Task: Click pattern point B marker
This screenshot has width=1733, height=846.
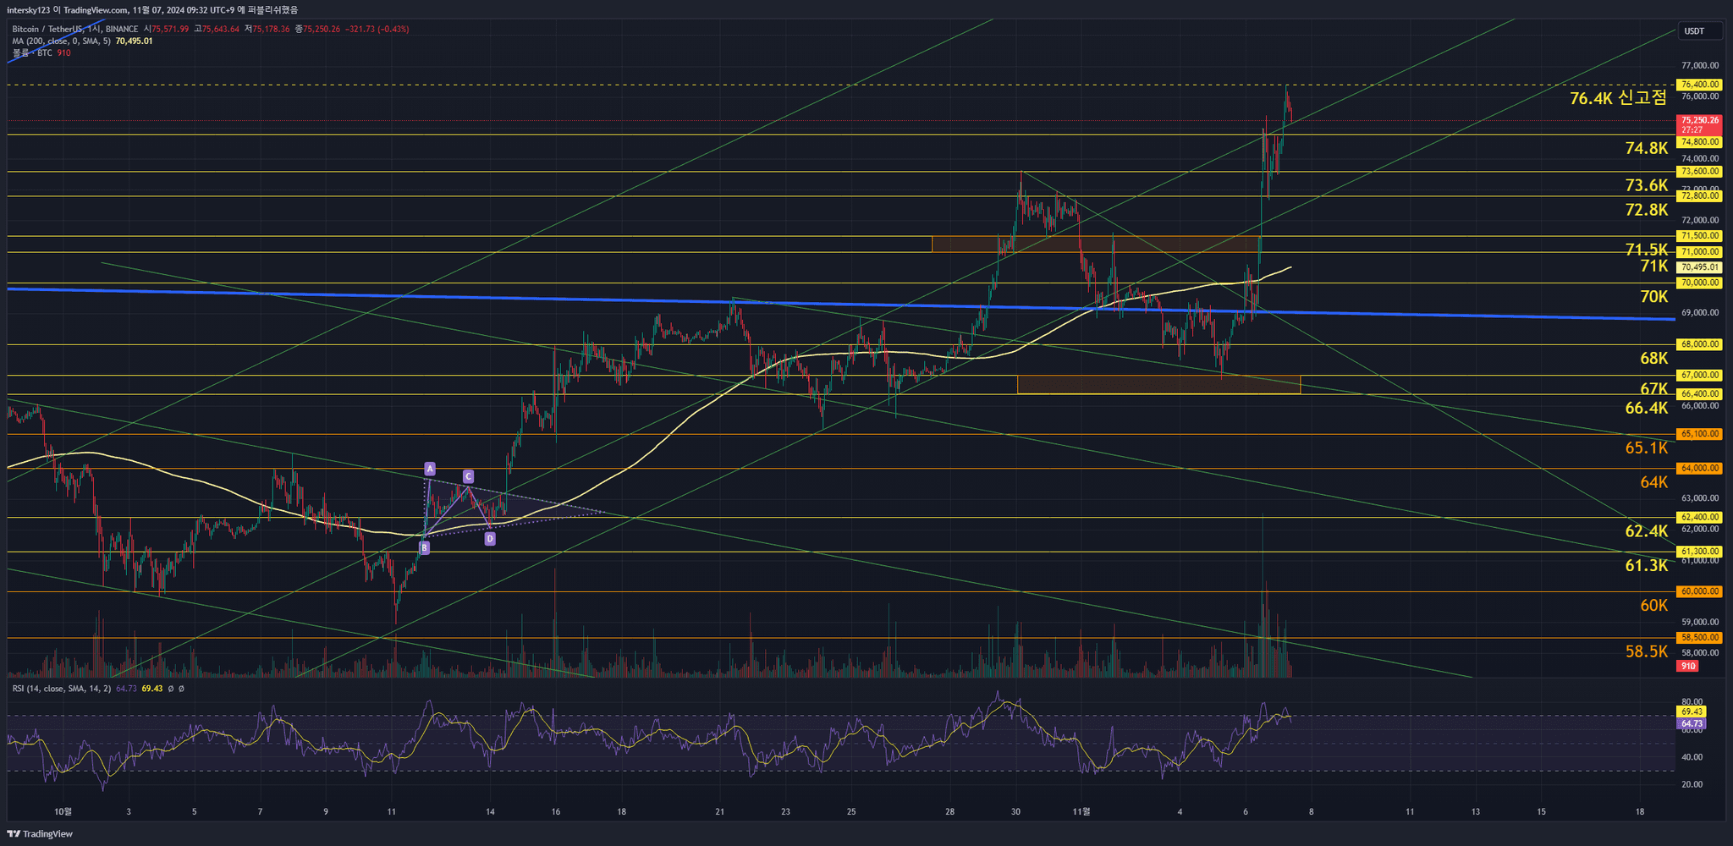Action: coord(424,548)
